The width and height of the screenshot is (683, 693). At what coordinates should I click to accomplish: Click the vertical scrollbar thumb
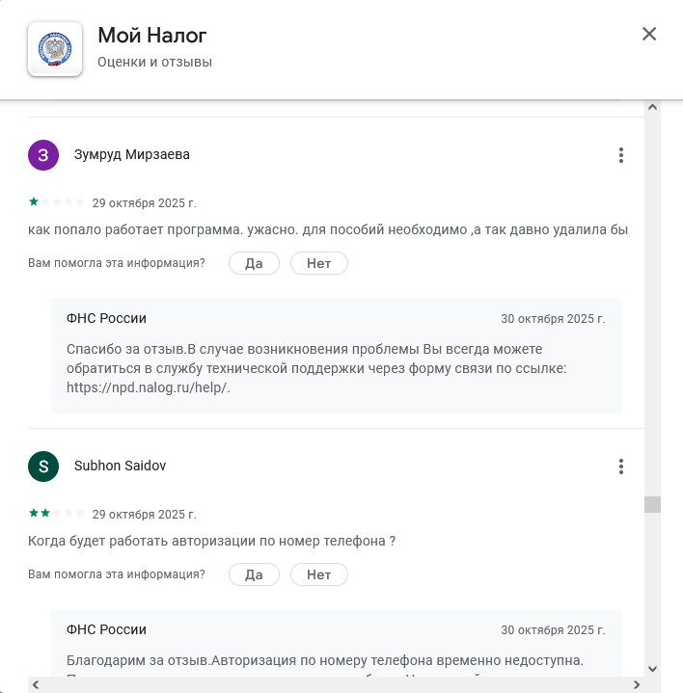[x=653, y=504]
